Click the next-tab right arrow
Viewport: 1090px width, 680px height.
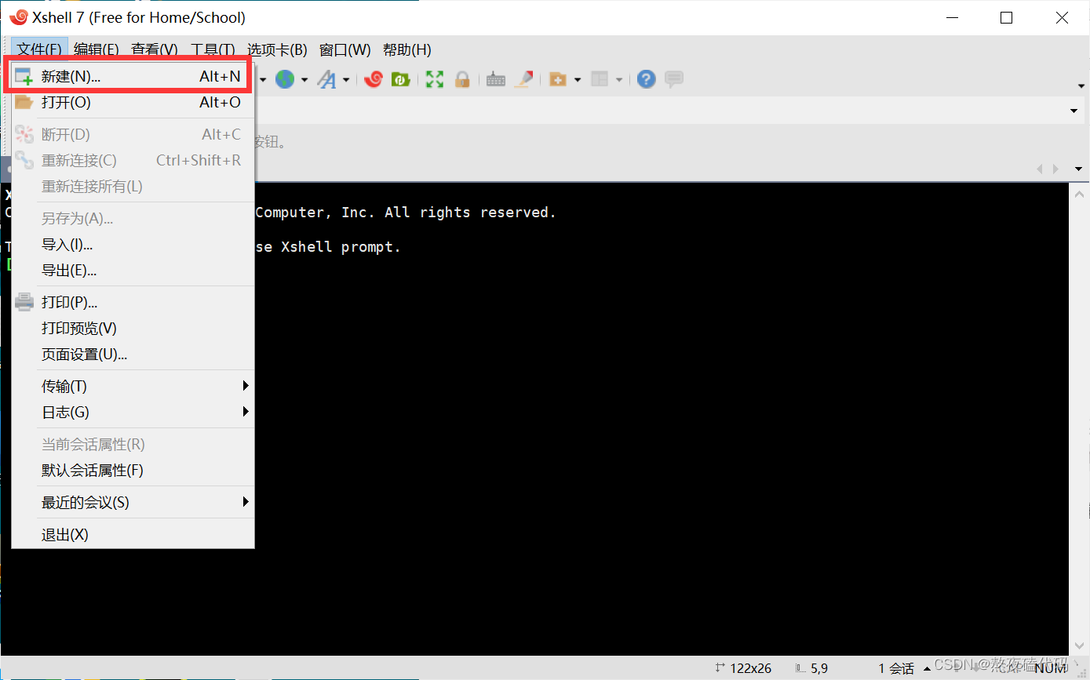pos(1056,169)
